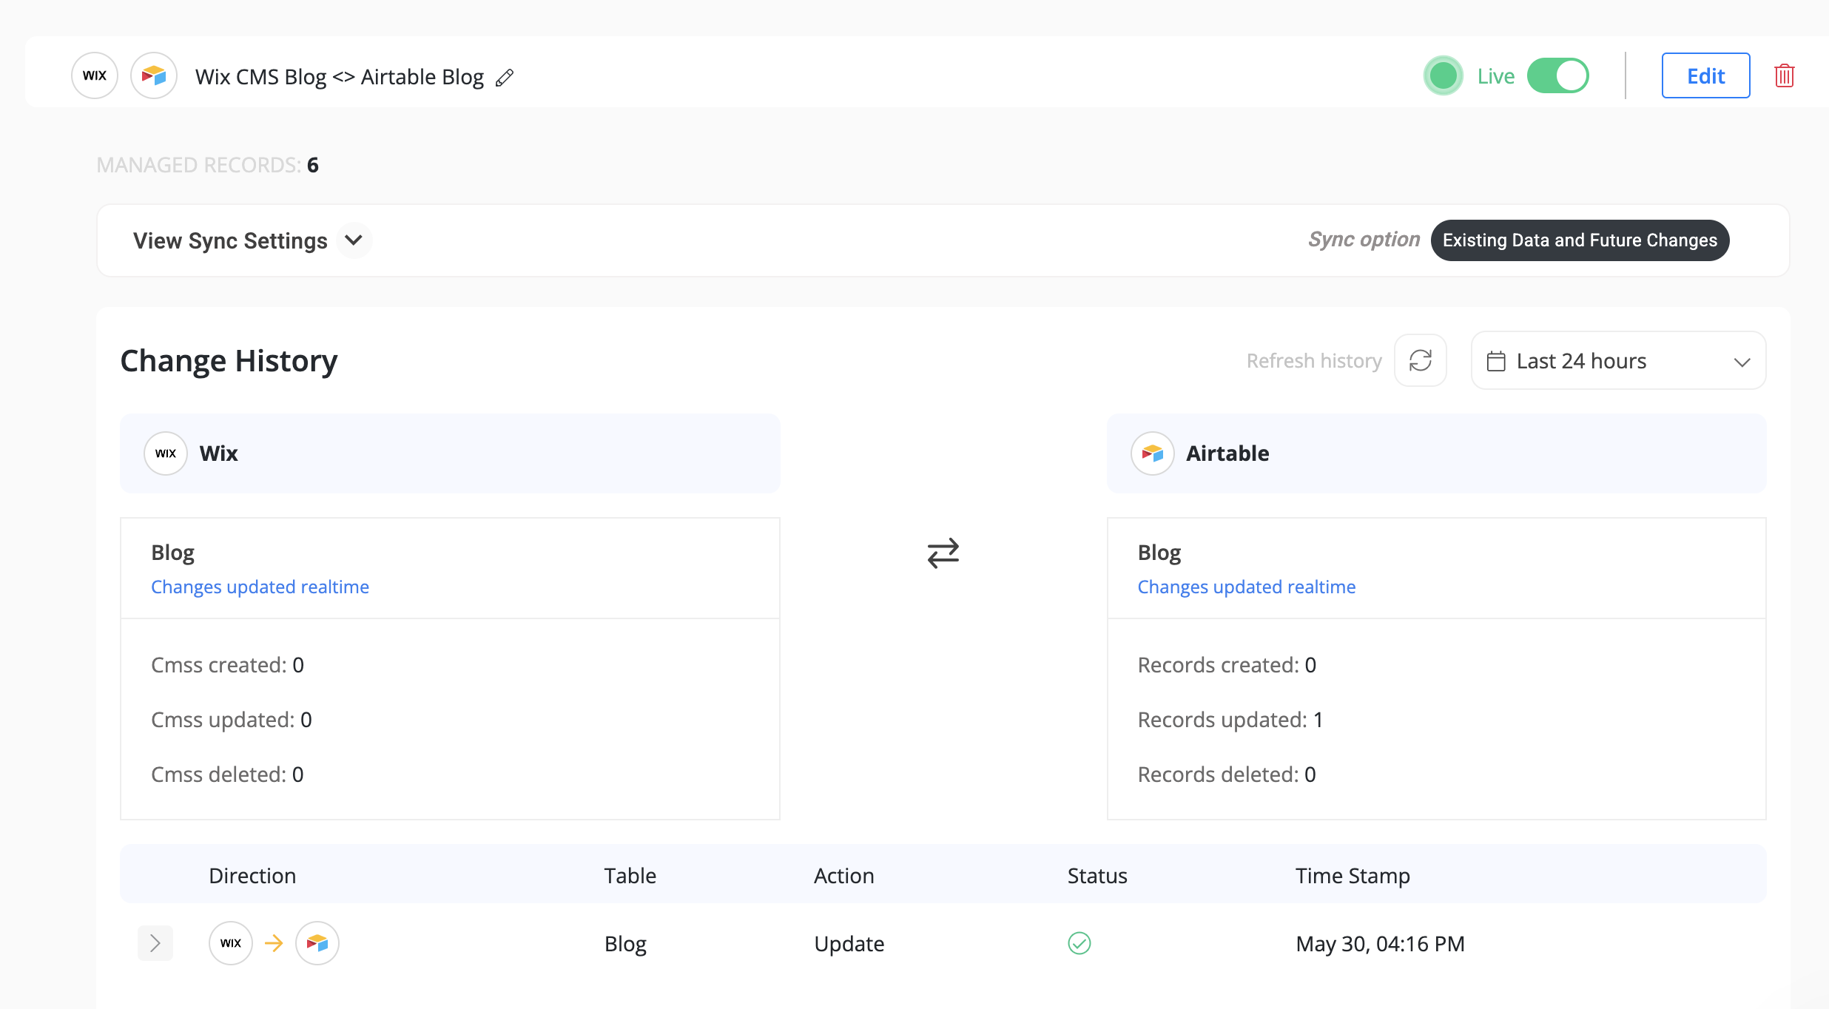Click the green live status indicator dot
This screenshot has width=1829, height=1009.
[1443, 75]
